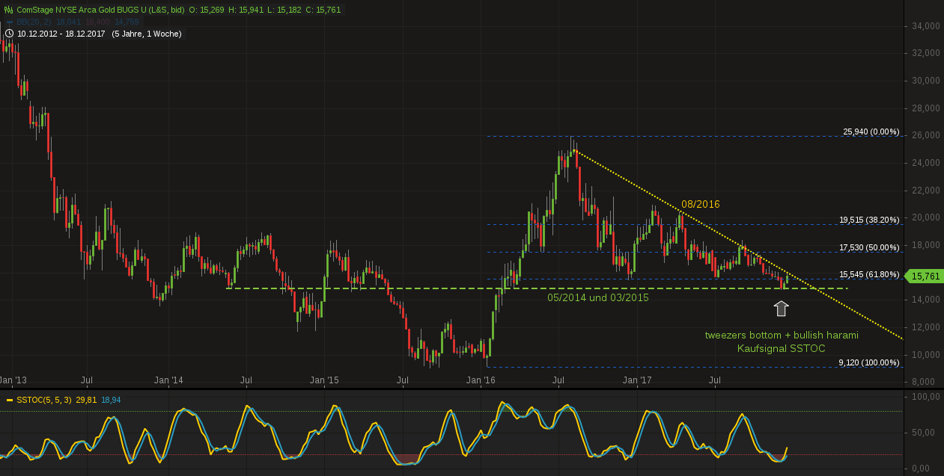The image size is (944, 476).
Task: Select the green price tag showing 15,761
Action: pyautogui.click(x=924, y=276)
